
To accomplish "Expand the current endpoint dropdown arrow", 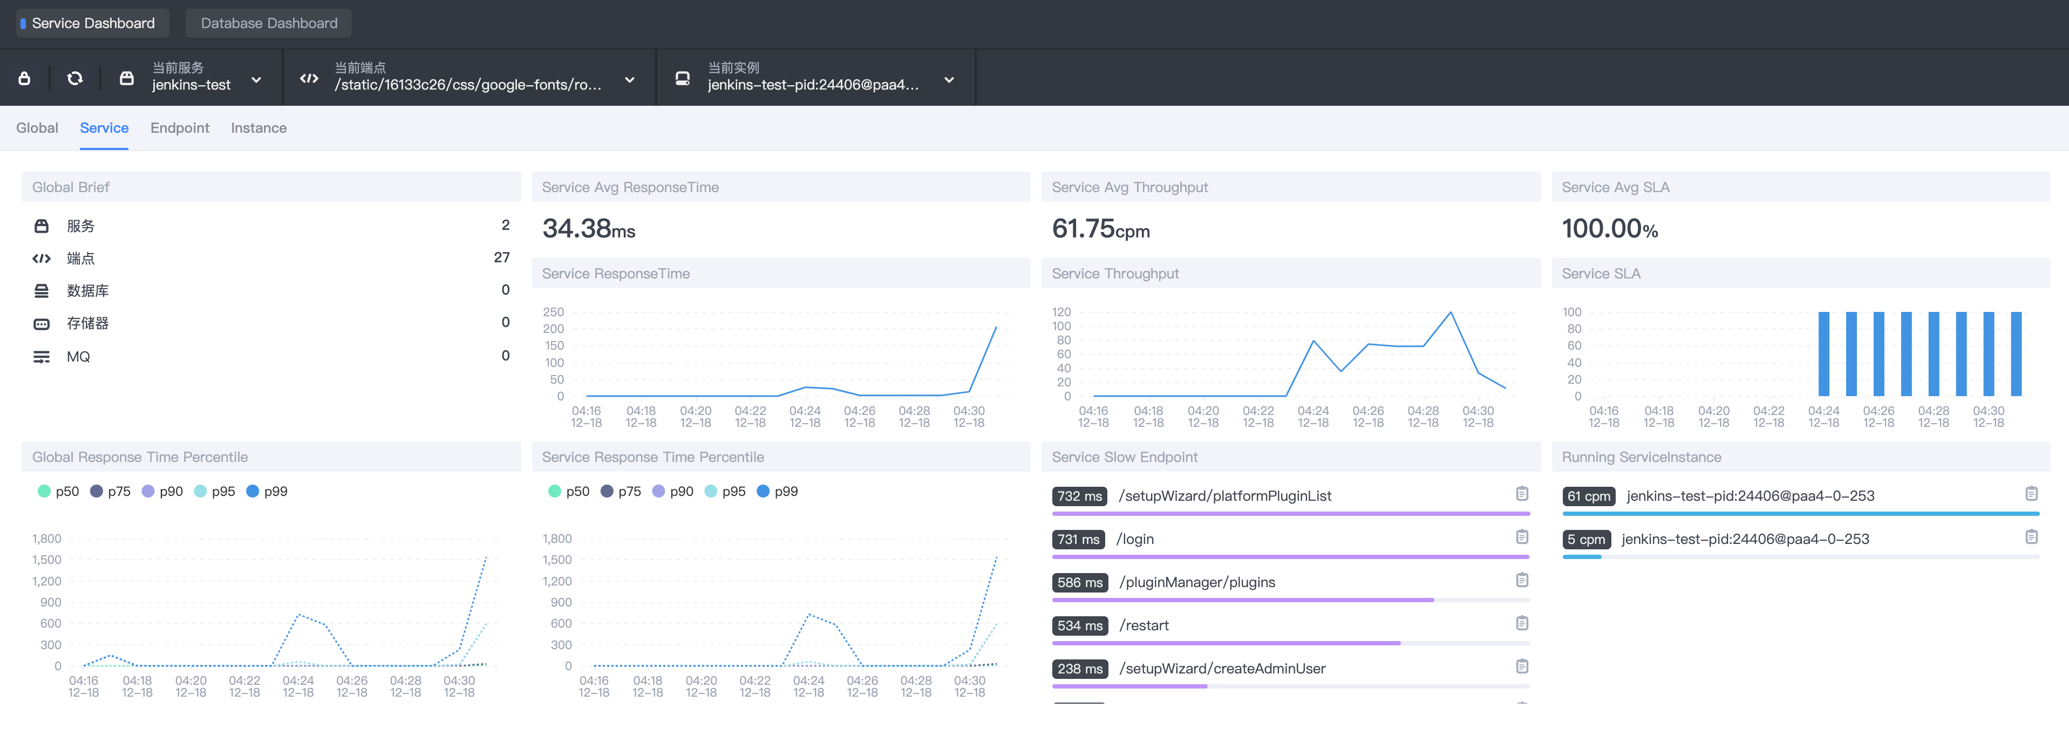I will (630, 79).
